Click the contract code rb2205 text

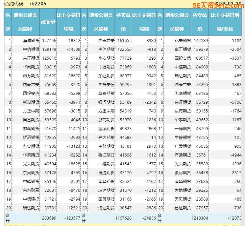[x=38, y=4]
